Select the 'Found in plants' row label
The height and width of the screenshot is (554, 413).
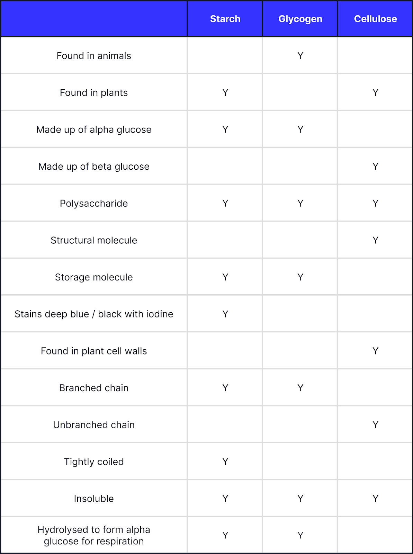(94, 93)
